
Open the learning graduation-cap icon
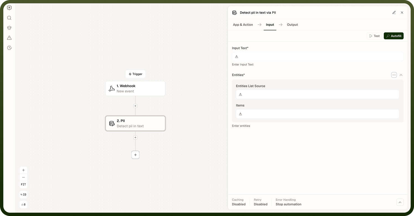pos(9,28)
